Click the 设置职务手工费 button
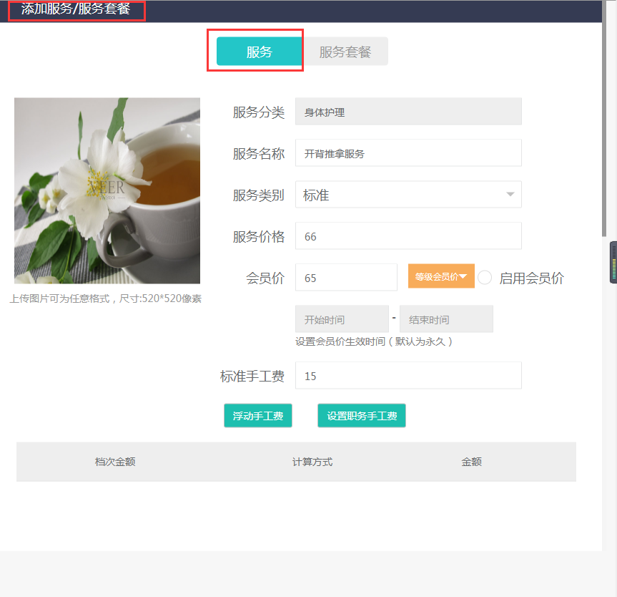The image size is (617, 597). click(362, 415)
